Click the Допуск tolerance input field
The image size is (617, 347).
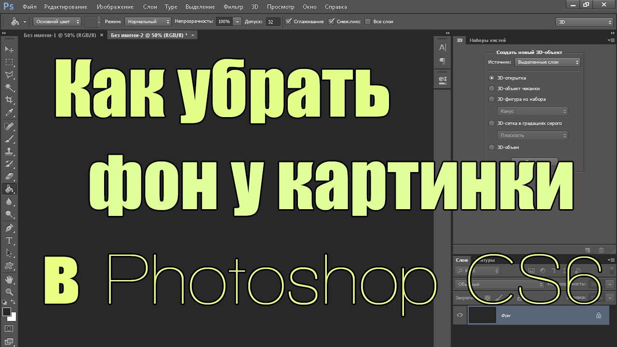click(273, 22)
